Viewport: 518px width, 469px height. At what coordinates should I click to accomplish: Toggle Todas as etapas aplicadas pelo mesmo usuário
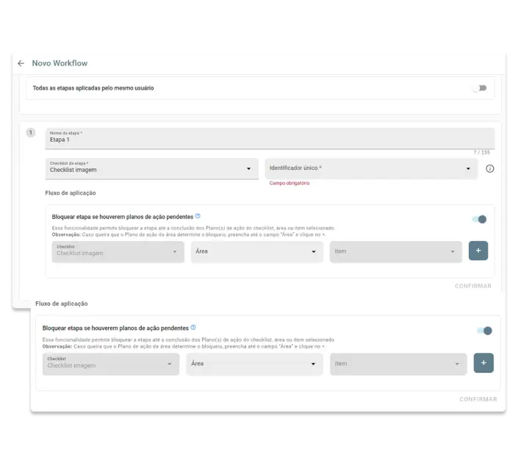[x=479, y=88]
